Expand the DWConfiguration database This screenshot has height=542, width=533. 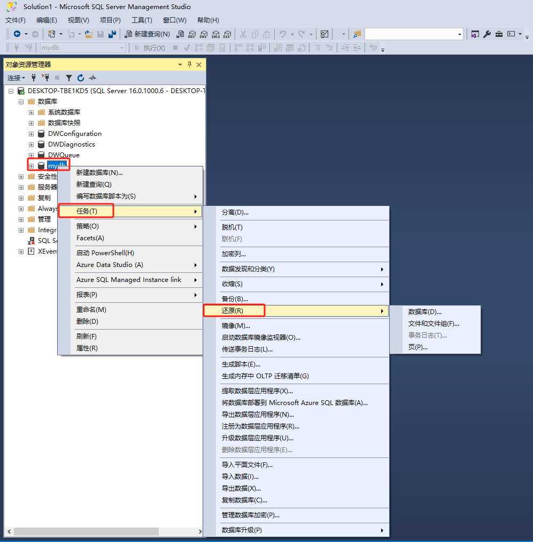click(x=31, y=134)
